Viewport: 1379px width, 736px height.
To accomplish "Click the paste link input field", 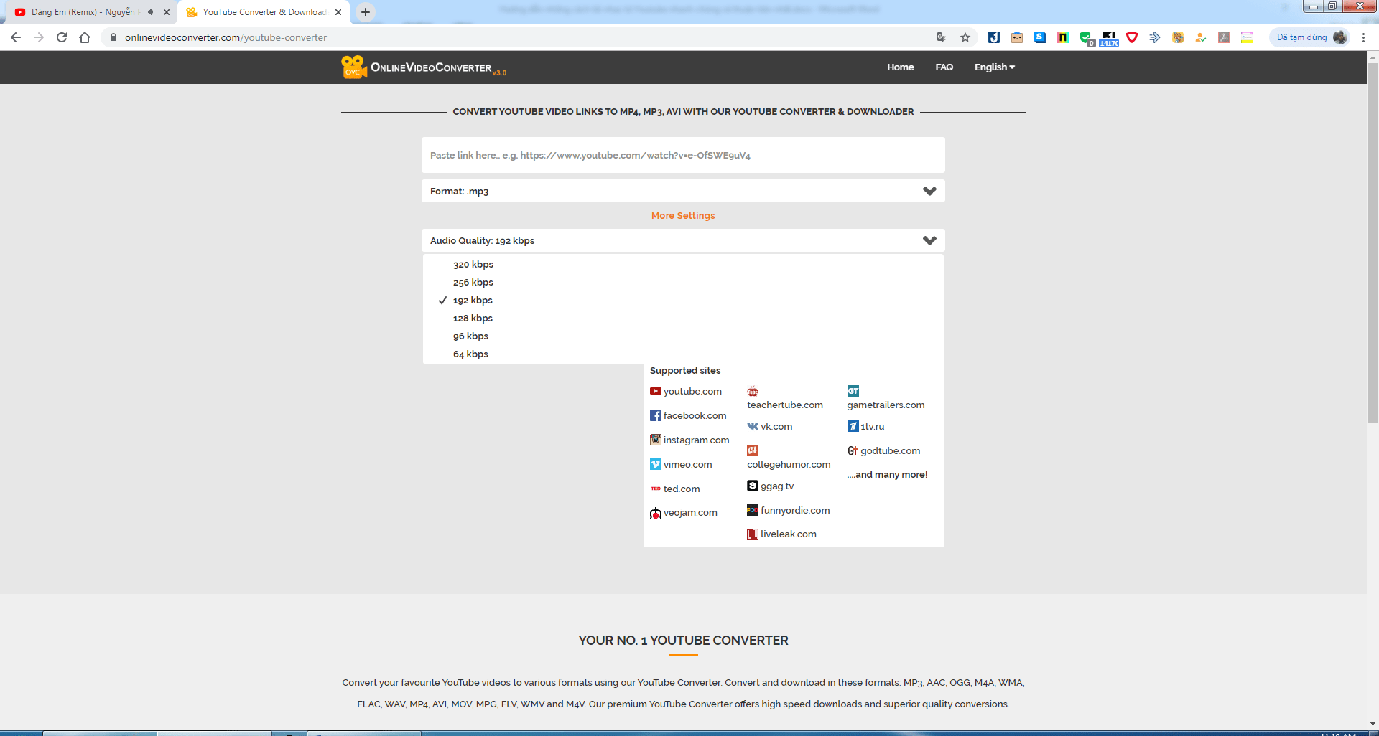I will tap(683, 155).
